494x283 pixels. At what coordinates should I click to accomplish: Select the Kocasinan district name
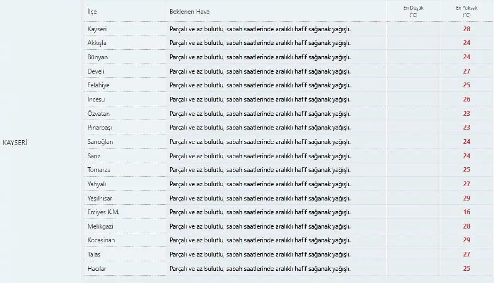101,240
